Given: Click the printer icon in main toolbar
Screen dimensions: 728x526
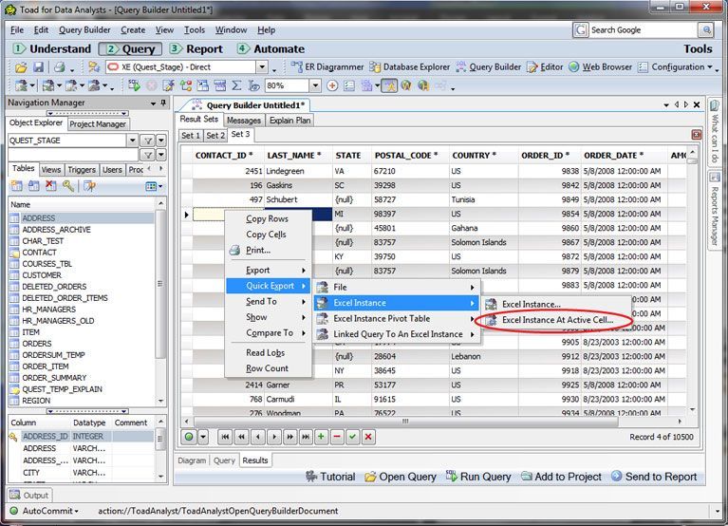Looking at the screenshot, I should tap(59, 67).
